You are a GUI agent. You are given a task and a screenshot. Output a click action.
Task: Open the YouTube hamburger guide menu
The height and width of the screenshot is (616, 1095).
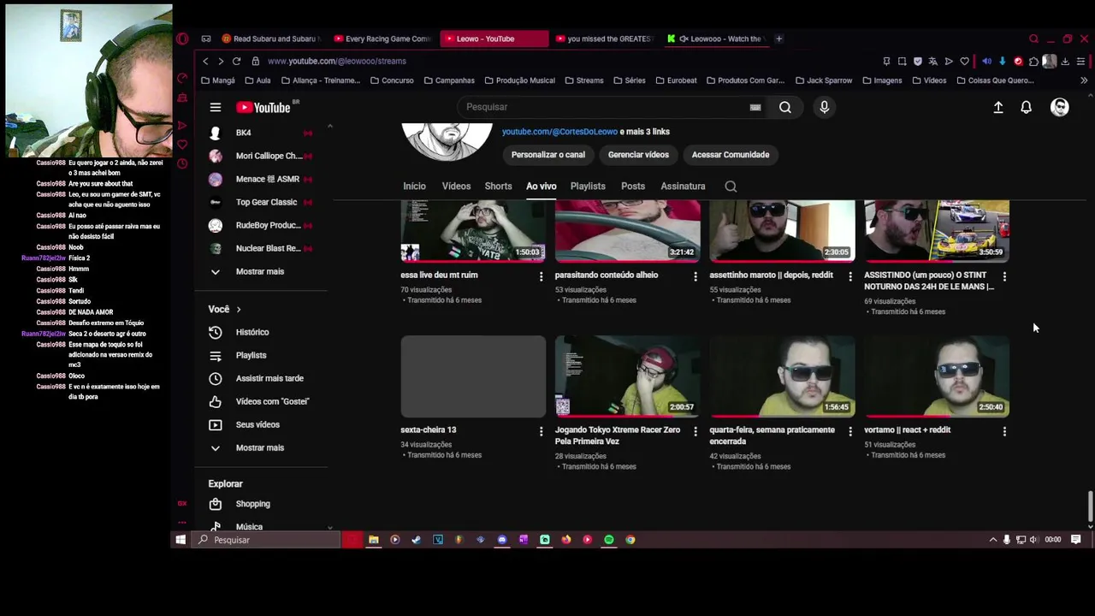pyautogui.click(x=216, y=107)
